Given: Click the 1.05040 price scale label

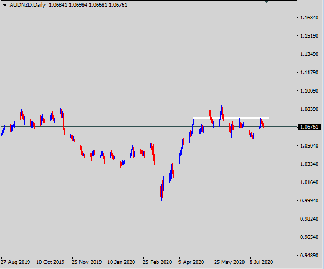Looking at the screenshot, I should (309, 146).
